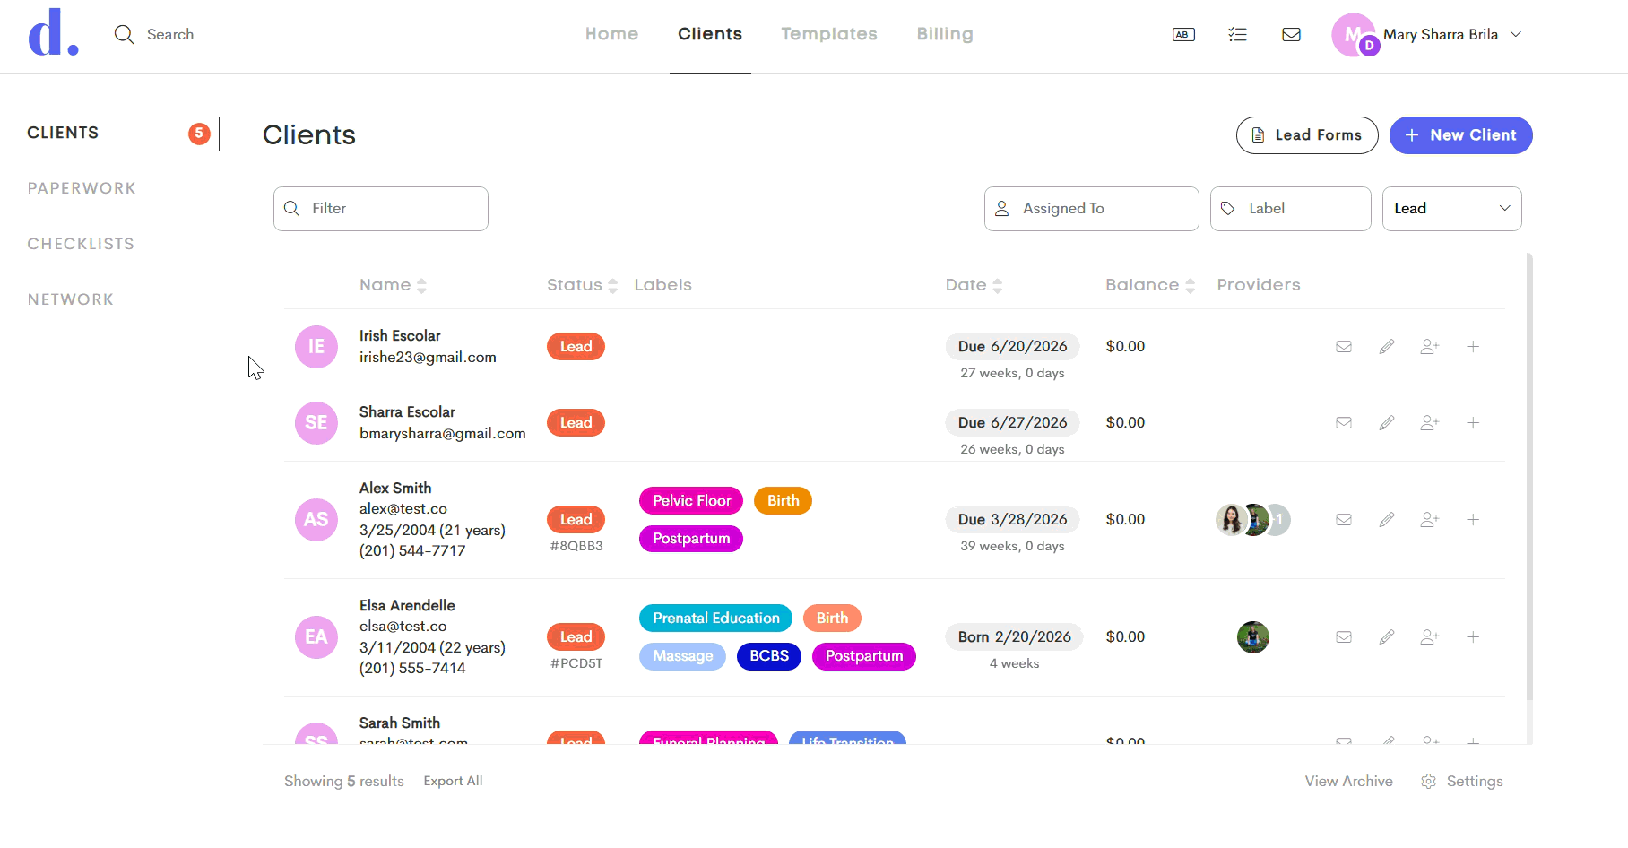The width and height of the screenshot is (1628, 848).
Task: Expand the user account menu chevron
Action: (1516, 34)
